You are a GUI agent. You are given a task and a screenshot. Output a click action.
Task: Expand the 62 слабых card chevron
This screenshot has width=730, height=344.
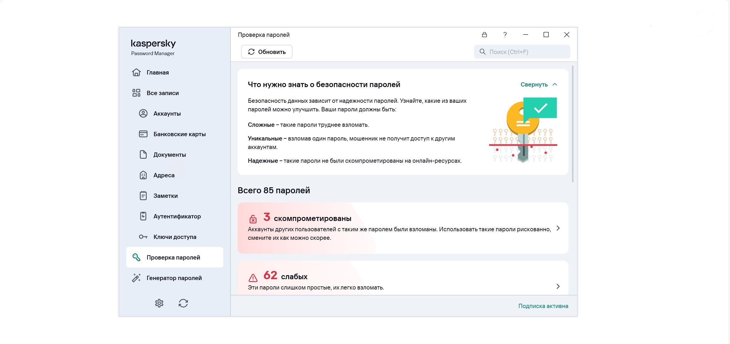pyautogui.click(x=558, y=286)
